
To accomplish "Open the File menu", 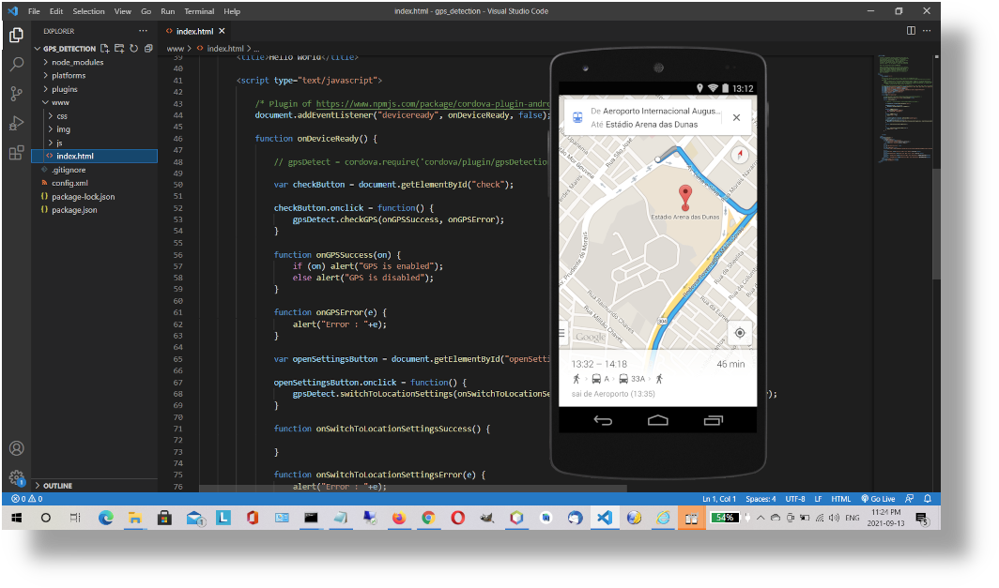I will point(34,11).
